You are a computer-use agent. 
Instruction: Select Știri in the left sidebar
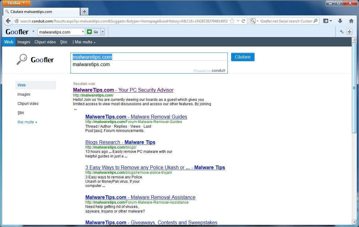click(x=21, y=113)
